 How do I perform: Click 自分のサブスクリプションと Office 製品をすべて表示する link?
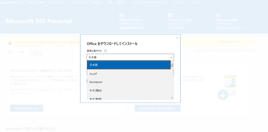(225, 51)
